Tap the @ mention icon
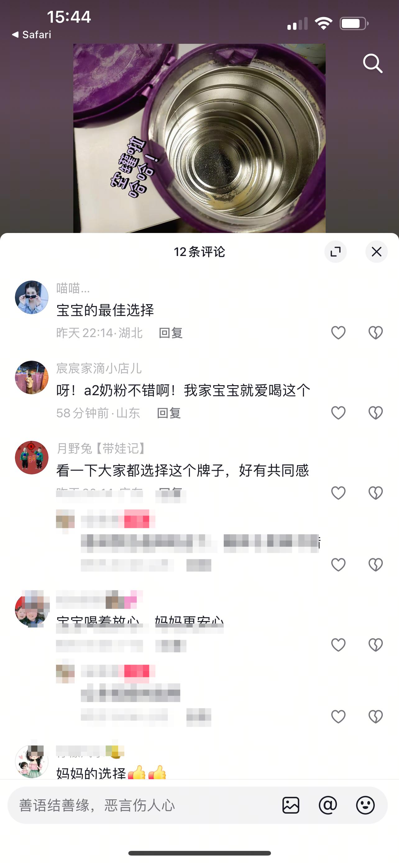 (x=328, y=805)
